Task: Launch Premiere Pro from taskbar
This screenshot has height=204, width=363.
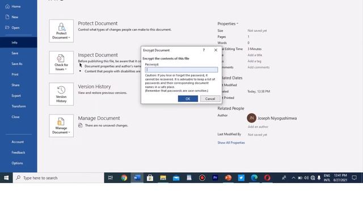Action: tap(215, 177)
